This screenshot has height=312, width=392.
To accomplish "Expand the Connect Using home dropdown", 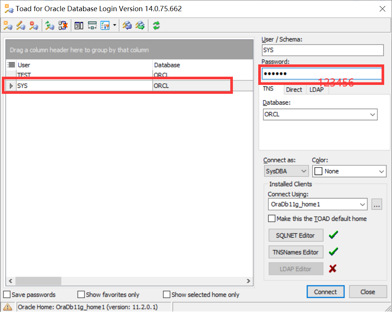I will 362,204.
